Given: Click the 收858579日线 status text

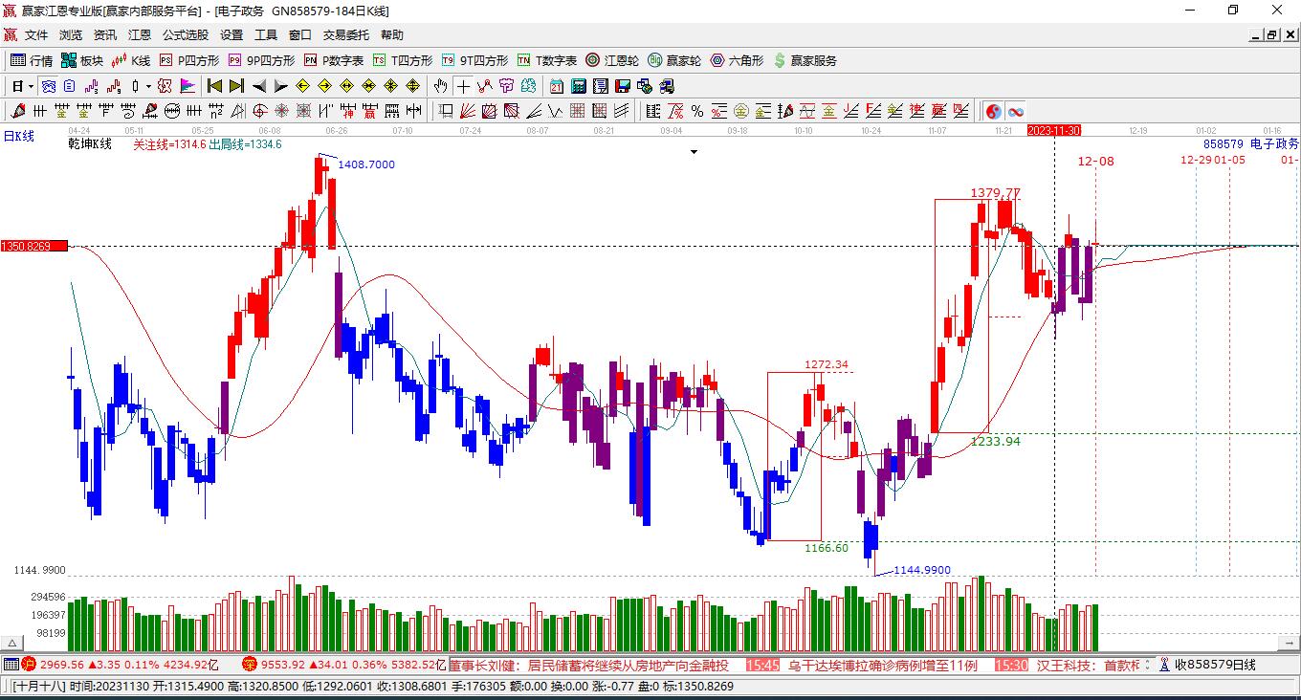Looking at the screenshot, I should 1215,665.
